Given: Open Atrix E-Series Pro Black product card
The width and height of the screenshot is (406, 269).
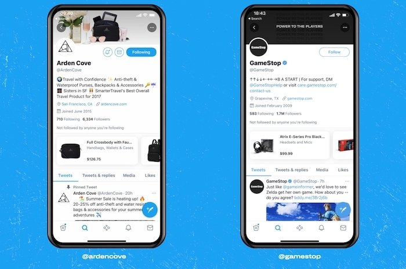Looking at the screenshot, I should pos(289,146).
